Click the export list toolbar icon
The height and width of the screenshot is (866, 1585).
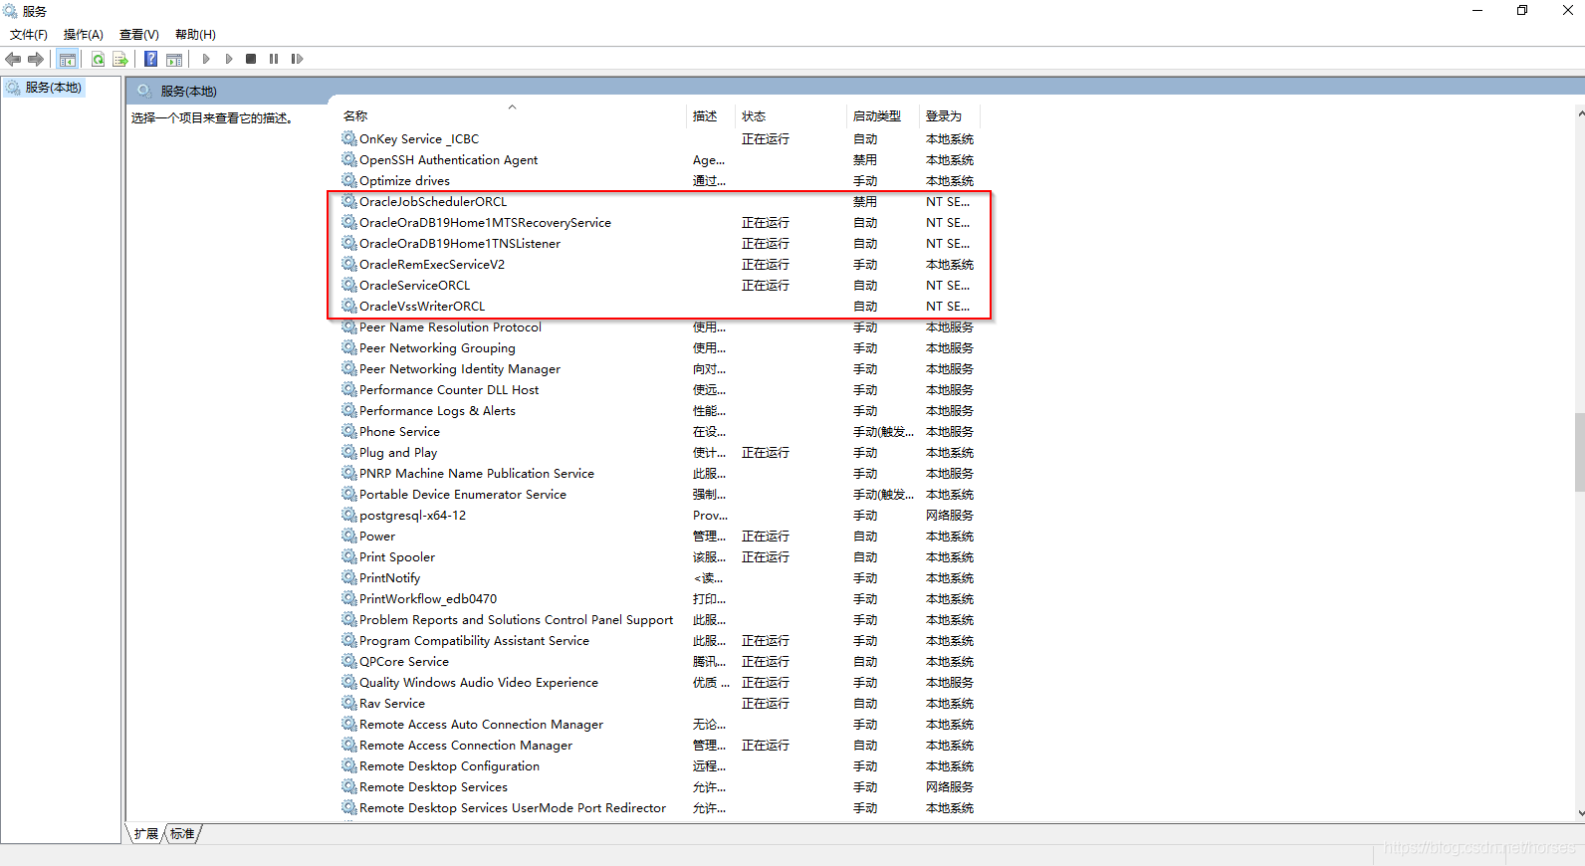120,60
